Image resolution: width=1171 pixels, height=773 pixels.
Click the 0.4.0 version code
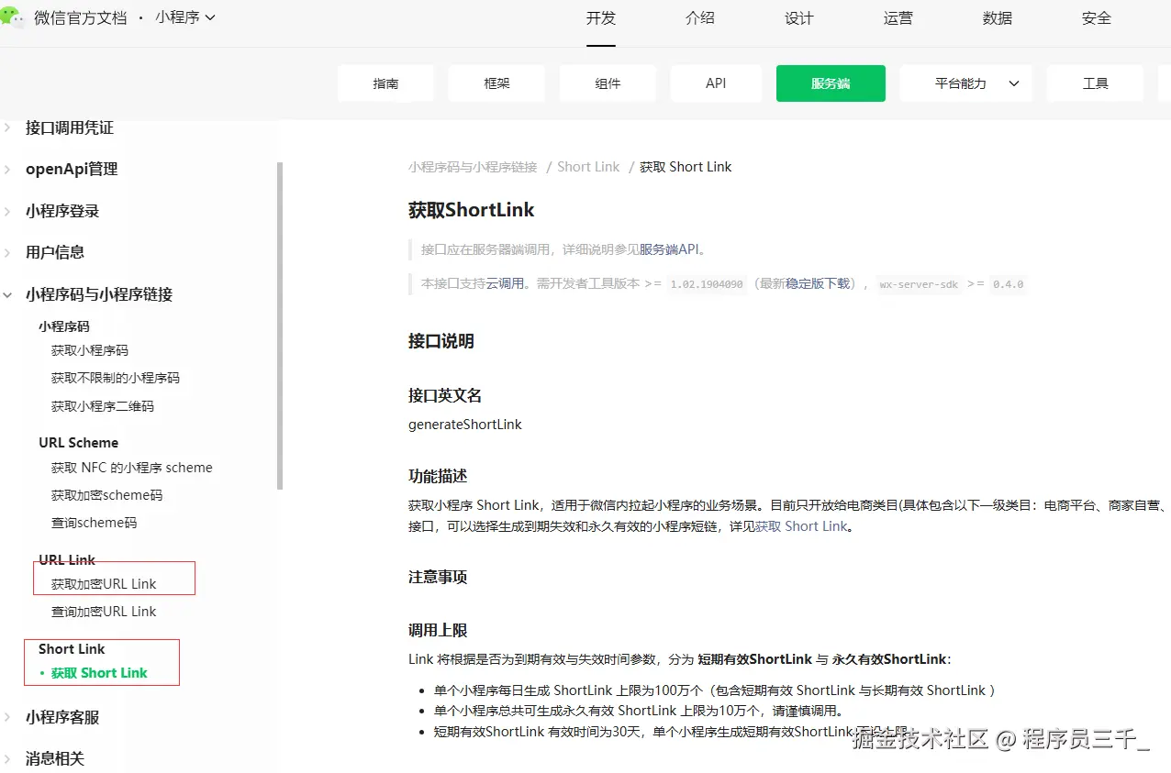pos(1008,284)
